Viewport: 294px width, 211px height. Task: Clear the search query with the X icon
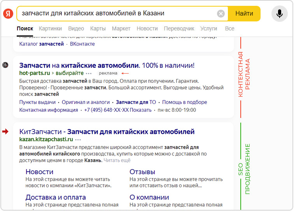(x=221, y=14)
